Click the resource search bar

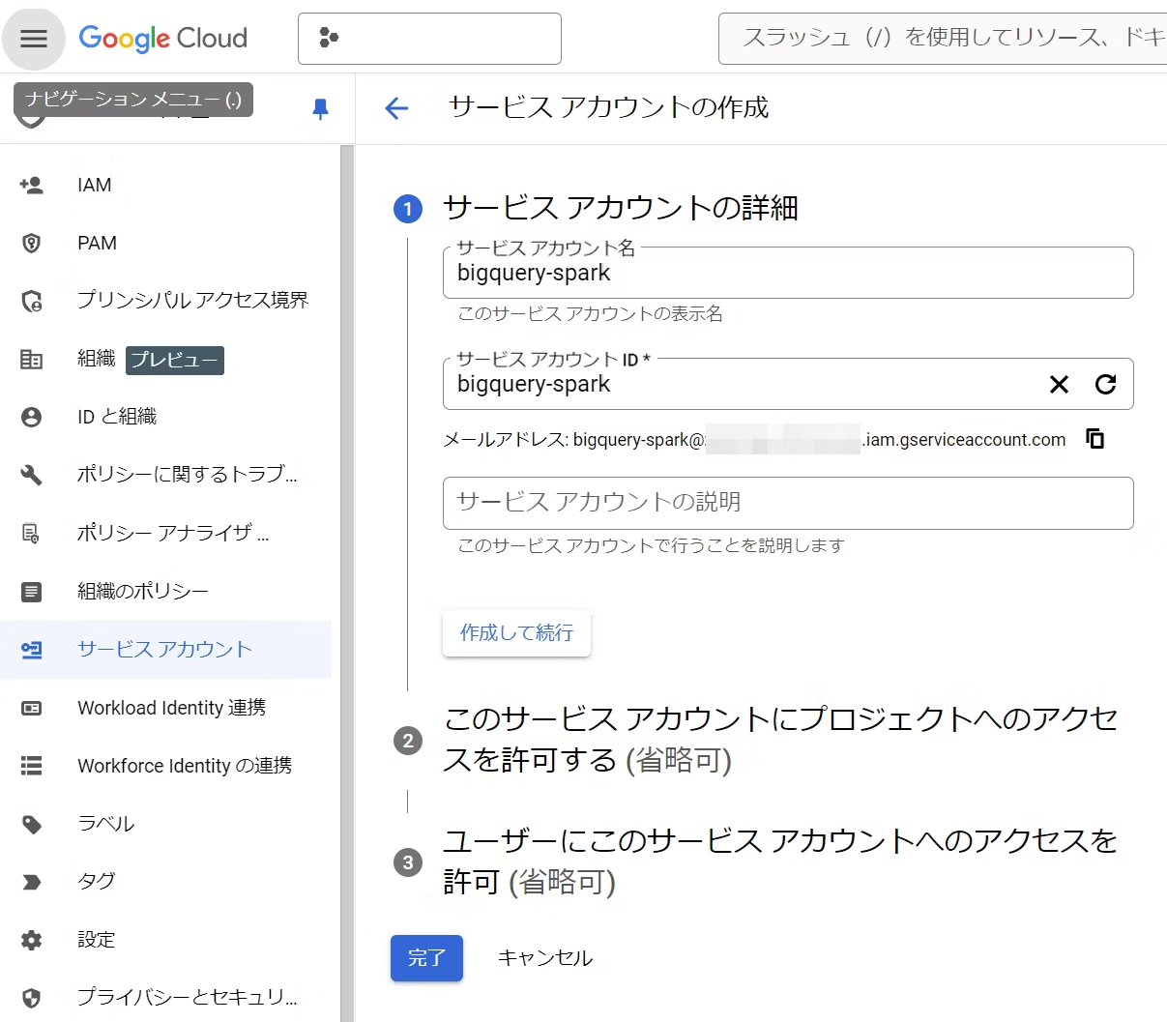coord(943,39)
